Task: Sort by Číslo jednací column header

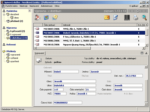Action: pyautogui.click(x=52, y=25)
